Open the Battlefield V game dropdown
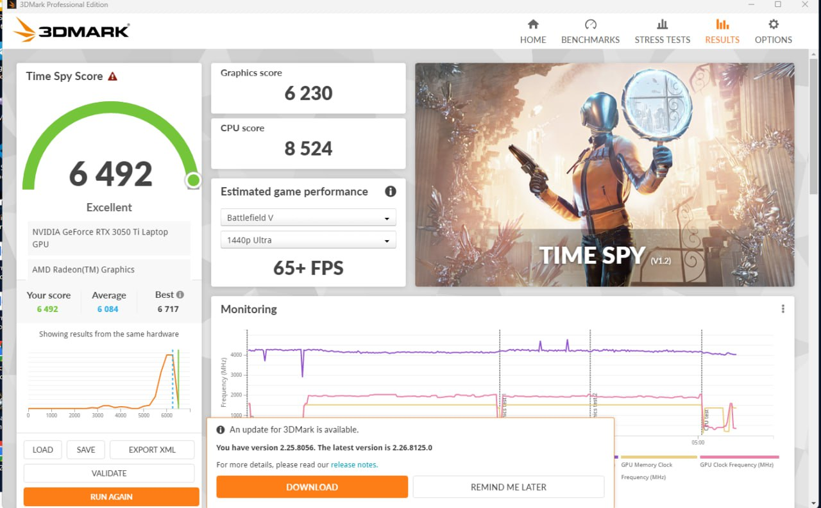The height and width of the screenshot is (508, 821). pos(308,218)
